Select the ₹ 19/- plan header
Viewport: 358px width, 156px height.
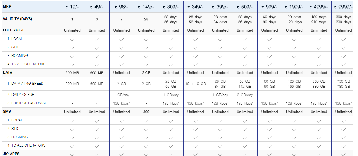pyautogui.click(x=72, y=7)
